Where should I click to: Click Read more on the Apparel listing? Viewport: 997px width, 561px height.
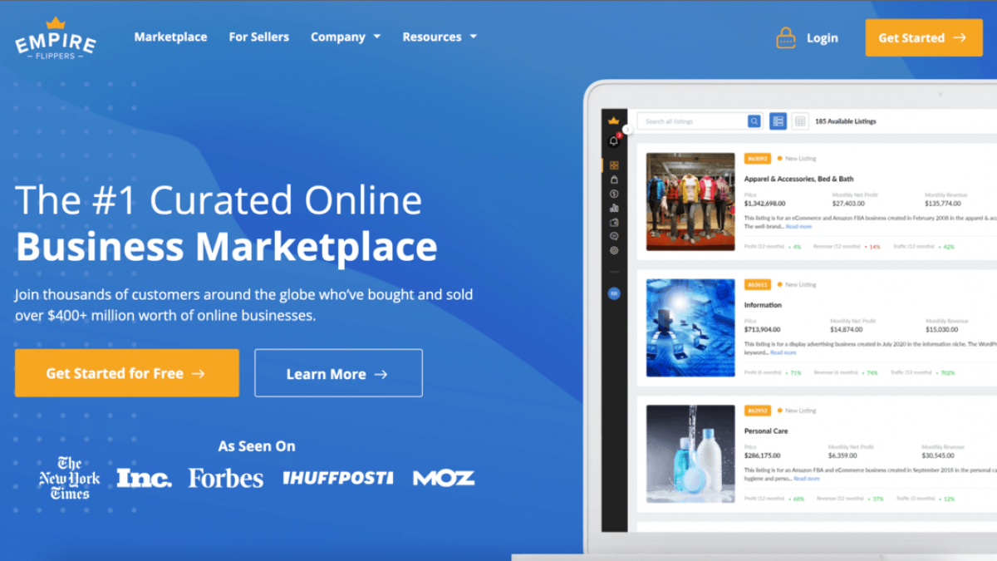798,226
